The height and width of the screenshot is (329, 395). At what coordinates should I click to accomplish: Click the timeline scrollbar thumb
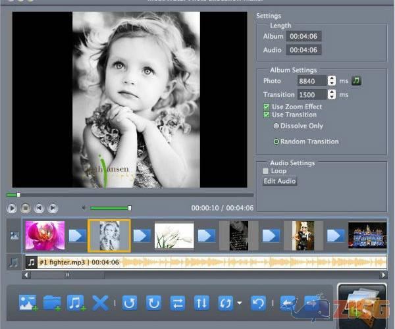coord(68,275)
